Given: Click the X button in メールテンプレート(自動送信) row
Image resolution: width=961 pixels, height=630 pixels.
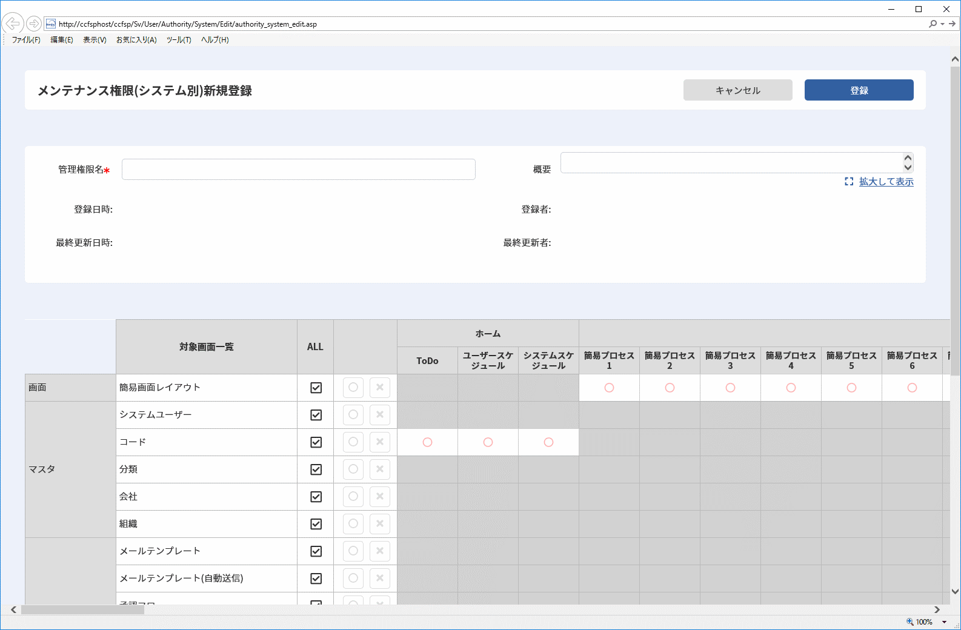Looking at the screenshot, I should point(380,579).
